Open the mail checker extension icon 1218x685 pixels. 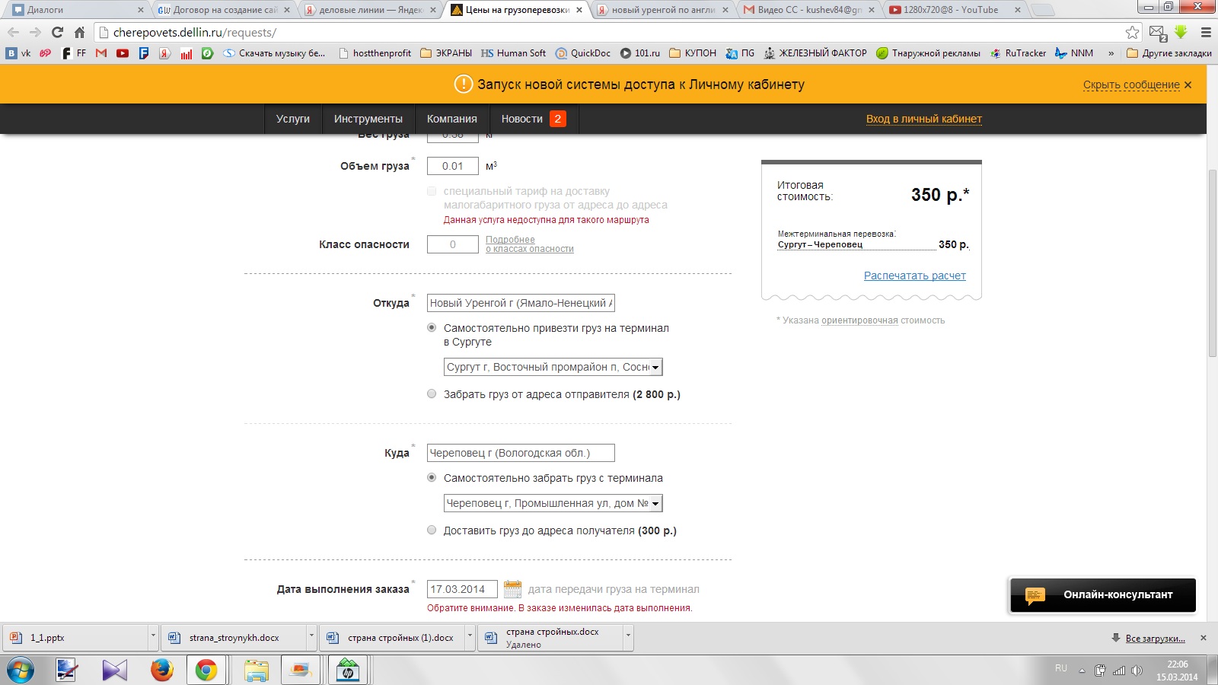[x=1158, y=33]
